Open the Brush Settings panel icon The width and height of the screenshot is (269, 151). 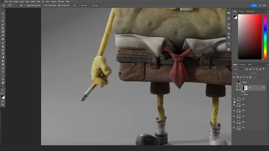click(229, 24)
